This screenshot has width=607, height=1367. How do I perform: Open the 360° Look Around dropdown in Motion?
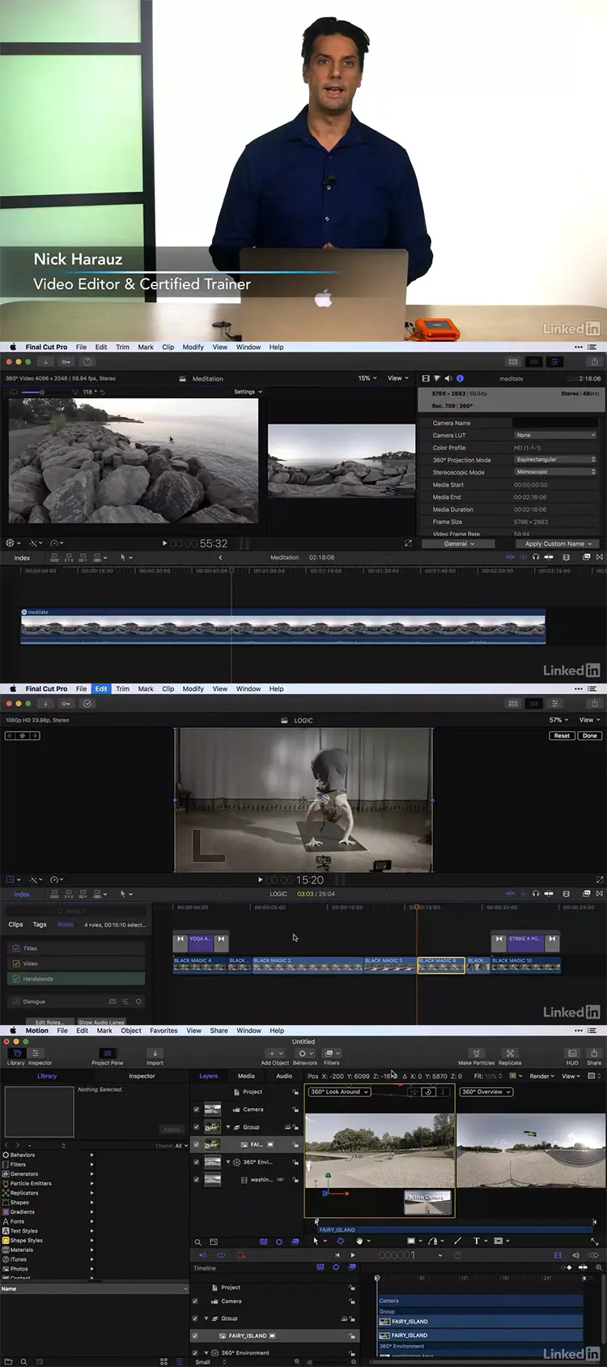coord(339,1092)
